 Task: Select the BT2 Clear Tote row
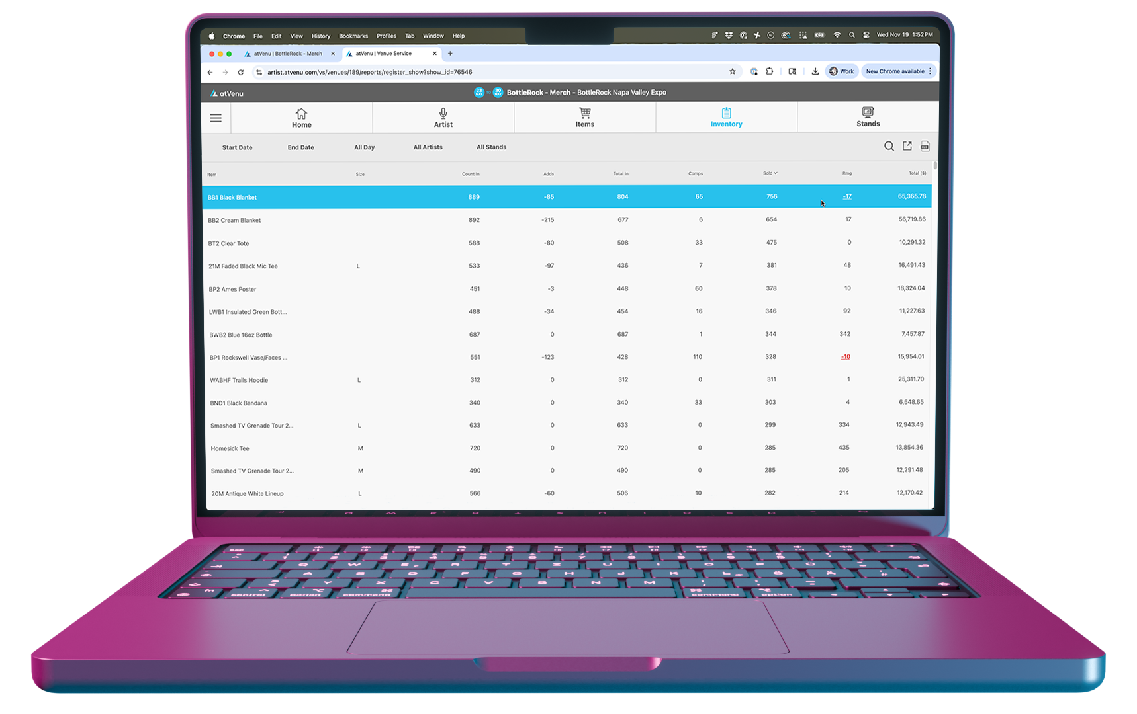click(x=567, y=243)
